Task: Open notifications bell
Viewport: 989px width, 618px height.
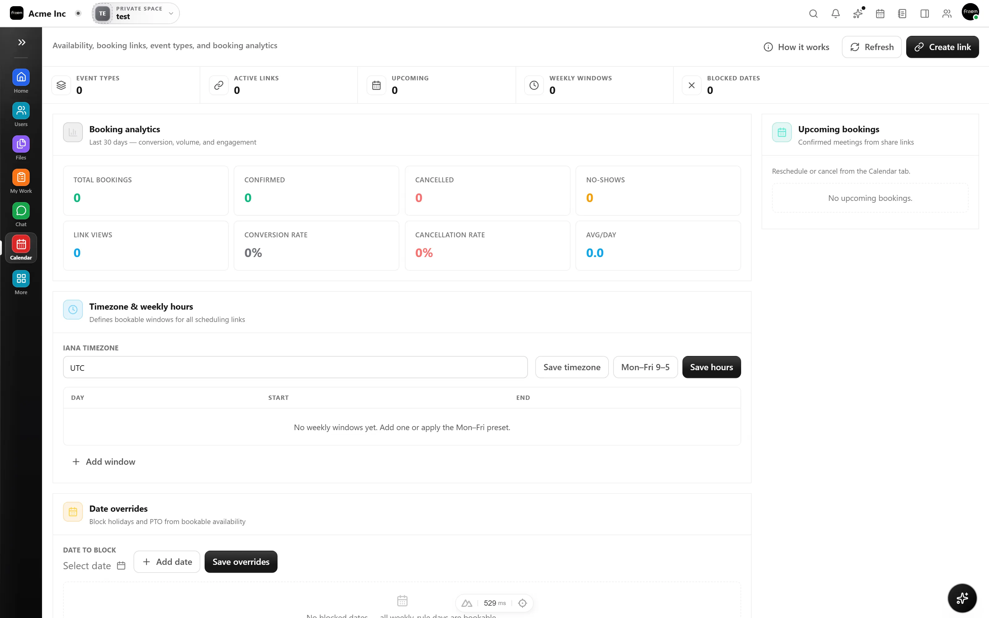Action: point(835,14)
